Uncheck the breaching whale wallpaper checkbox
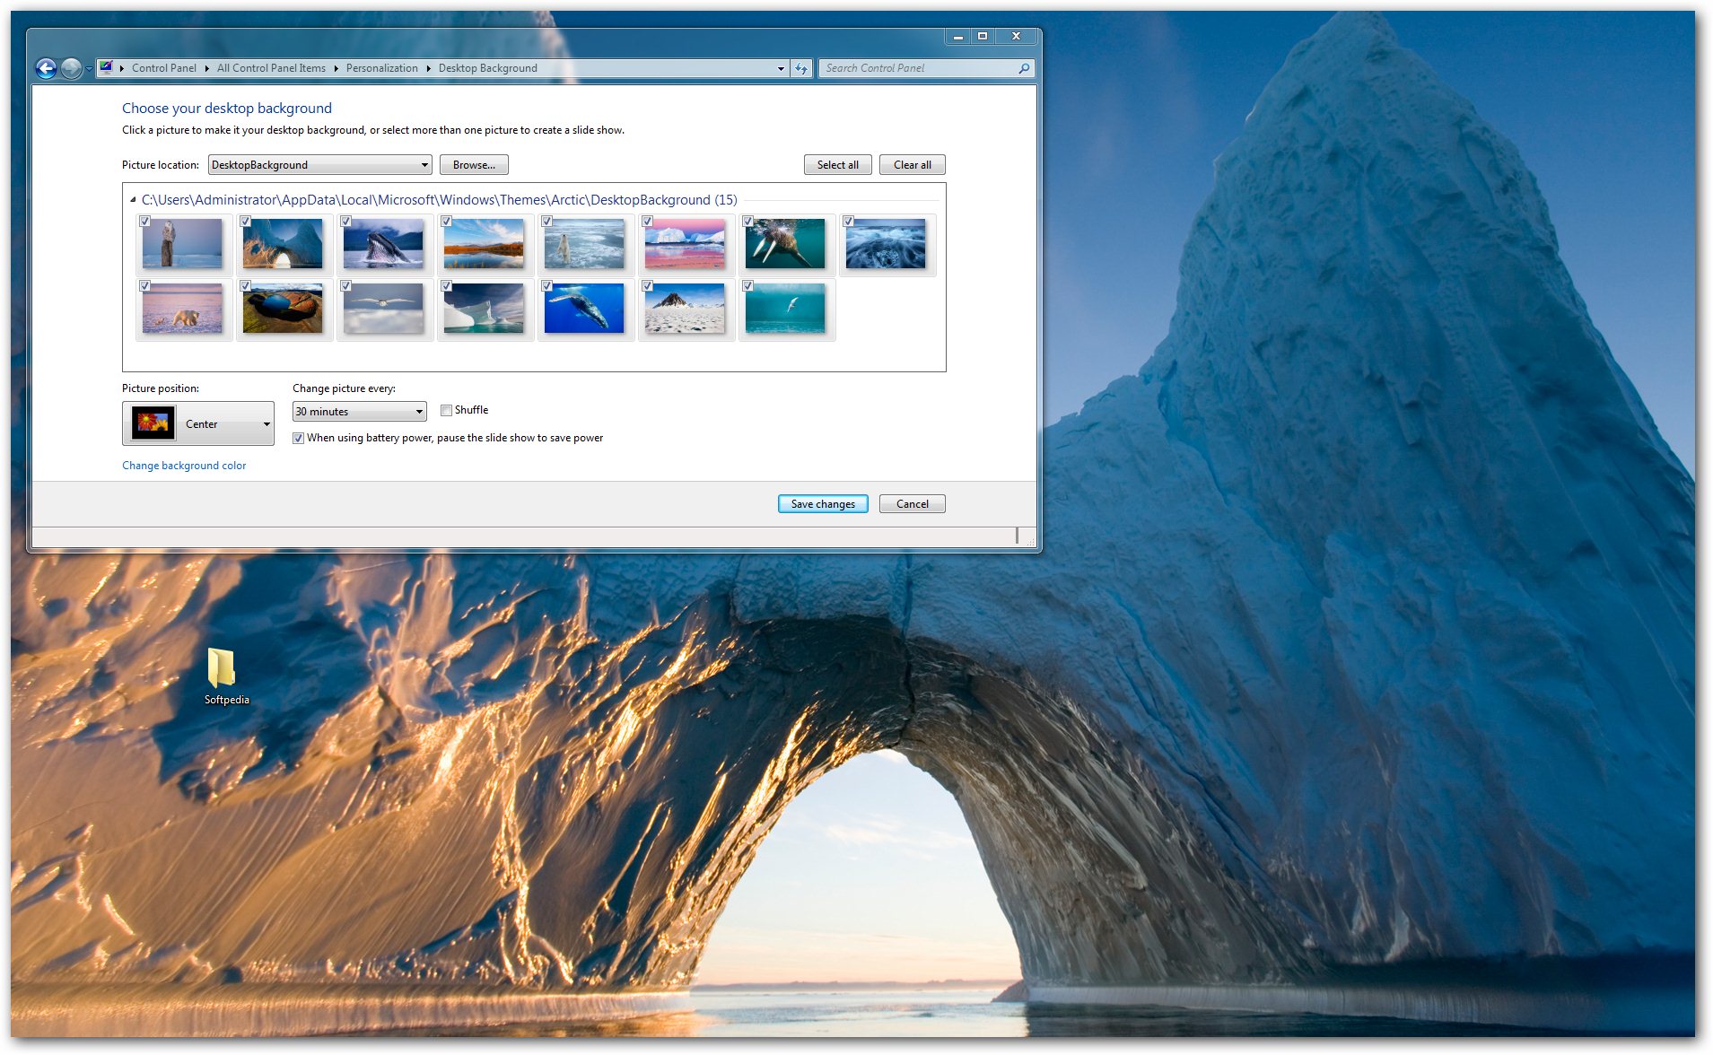The image size is (1713, 1055). 345,222
